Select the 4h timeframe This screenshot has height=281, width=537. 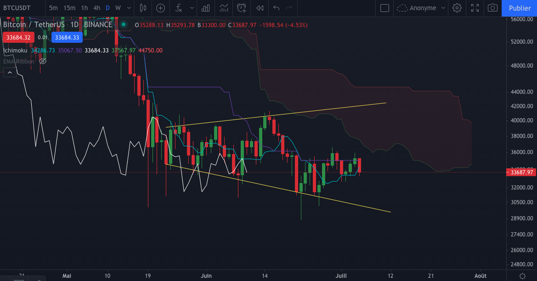pos(96,8)
